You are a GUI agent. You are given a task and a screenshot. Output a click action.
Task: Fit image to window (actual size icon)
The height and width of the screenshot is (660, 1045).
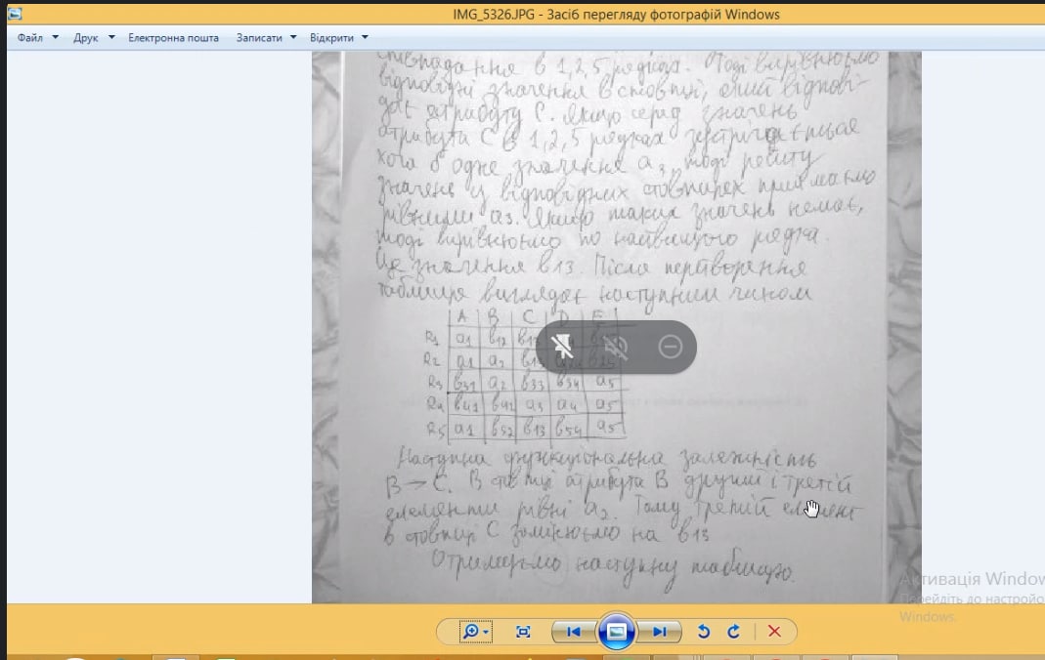[x=523, y=632]
